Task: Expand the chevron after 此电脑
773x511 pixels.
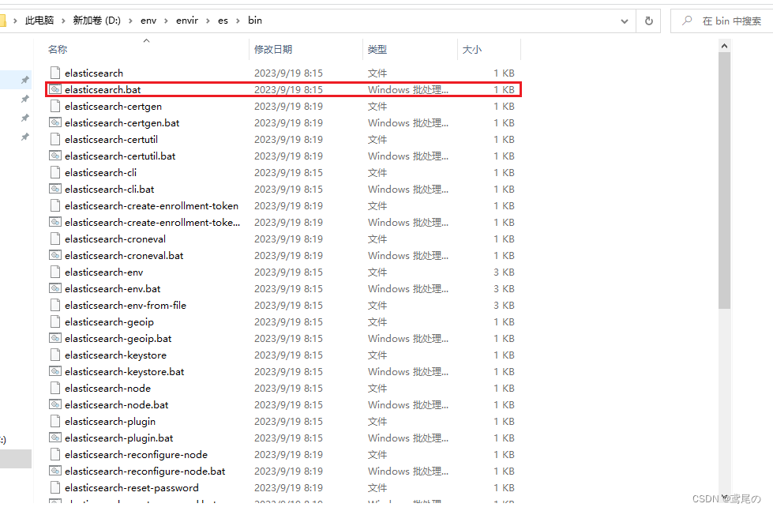Action: (x=63, y=21)
